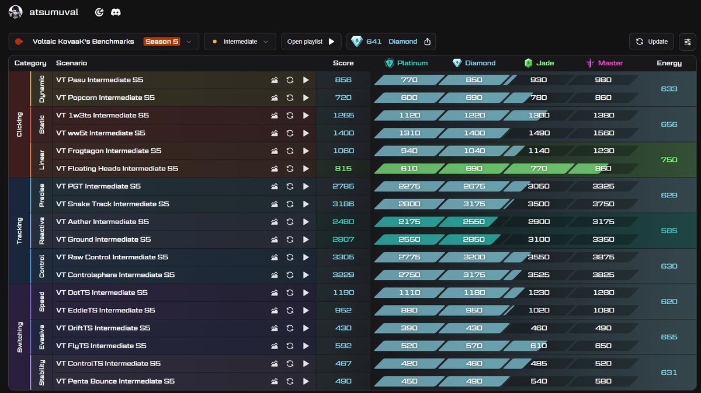The image size is (701, 393).
Task: Click the FlyTS Jade progress bar
Action: point(539,346)
